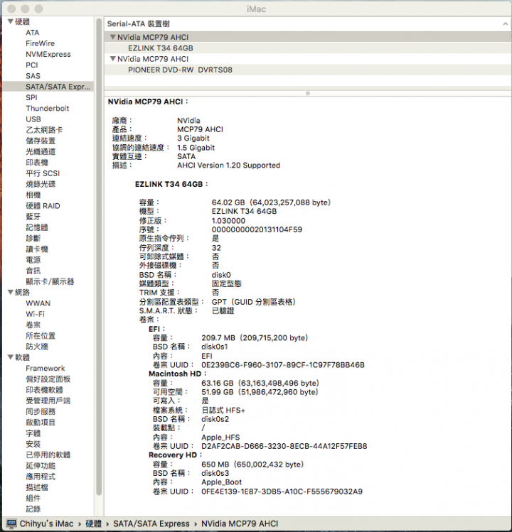Select PIONEER DVD-RW DVRTS08 device row
Screen dimensions: 512x532
point(307,70)
